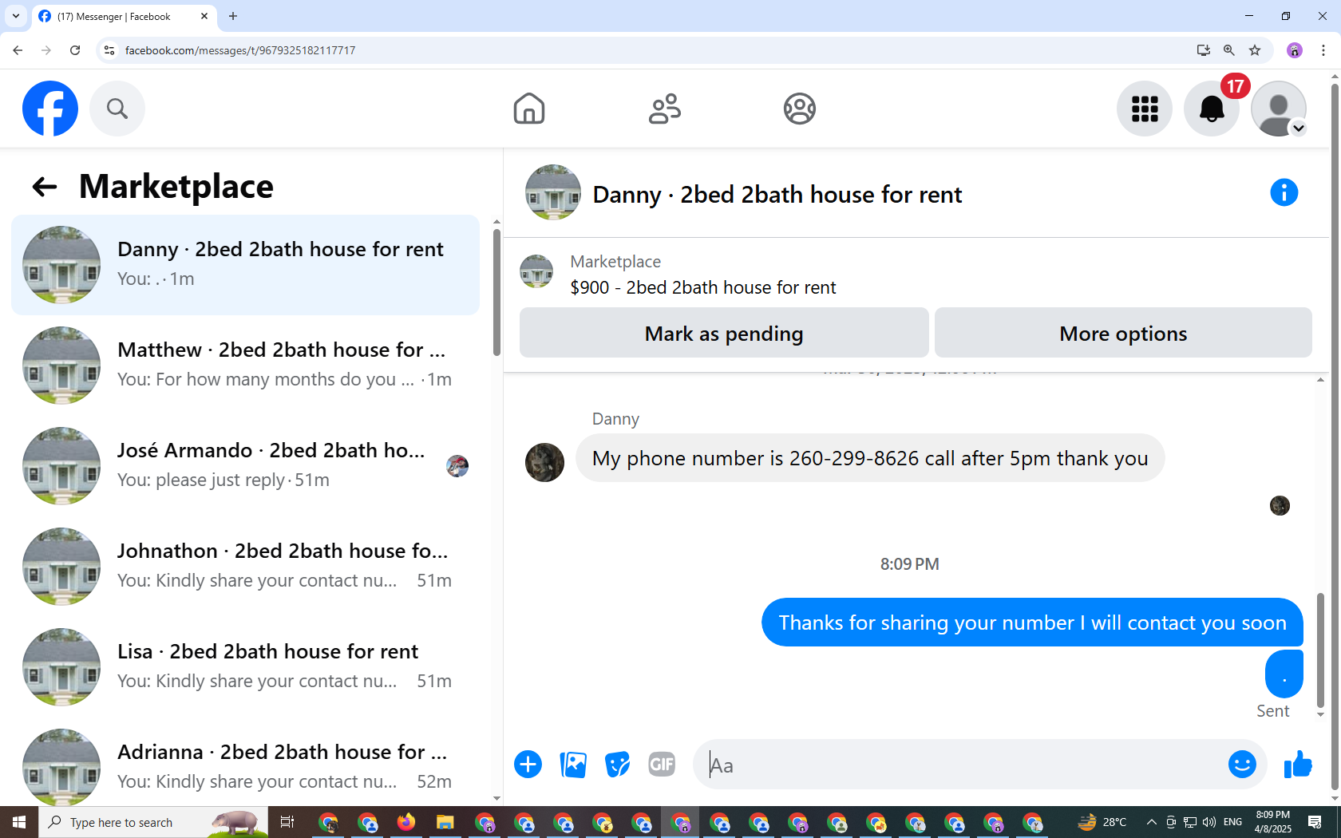This screenshot has width=1341, height=838.
Task: Open Task View on taskbar
Action: (x=287, y=822)
